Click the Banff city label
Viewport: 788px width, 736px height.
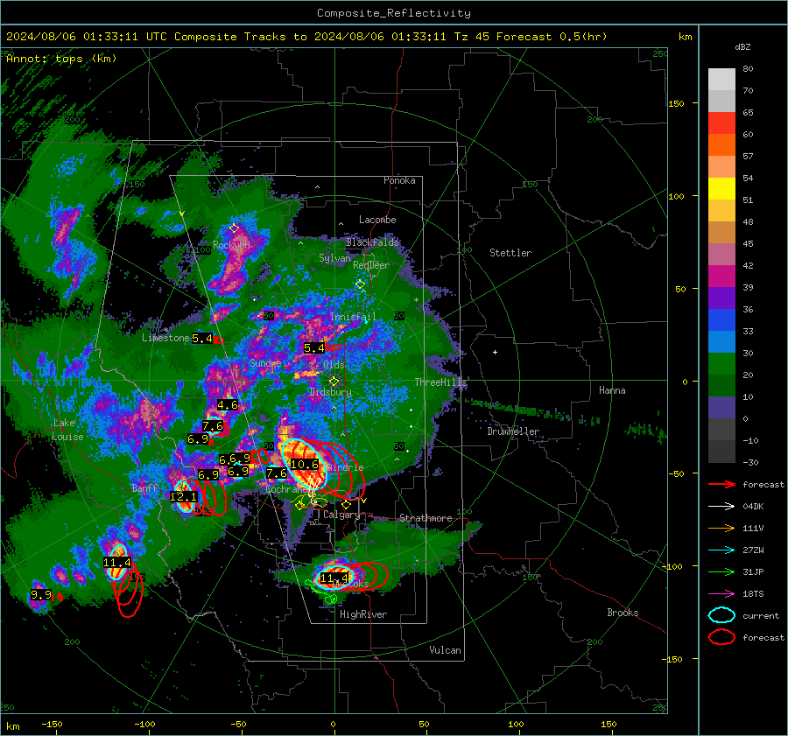click(x=144, y=488)
